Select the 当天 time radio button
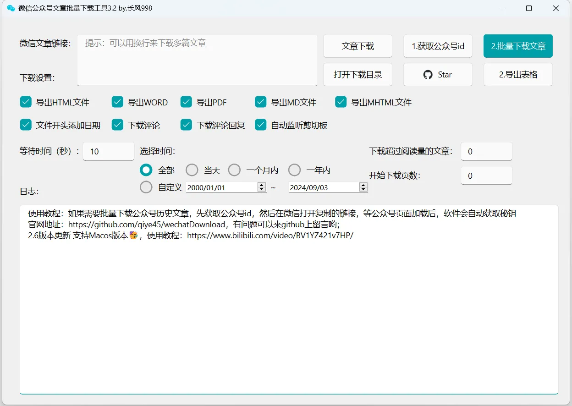The width and height of the screenshot is (572, 406). tap(192, 170)
